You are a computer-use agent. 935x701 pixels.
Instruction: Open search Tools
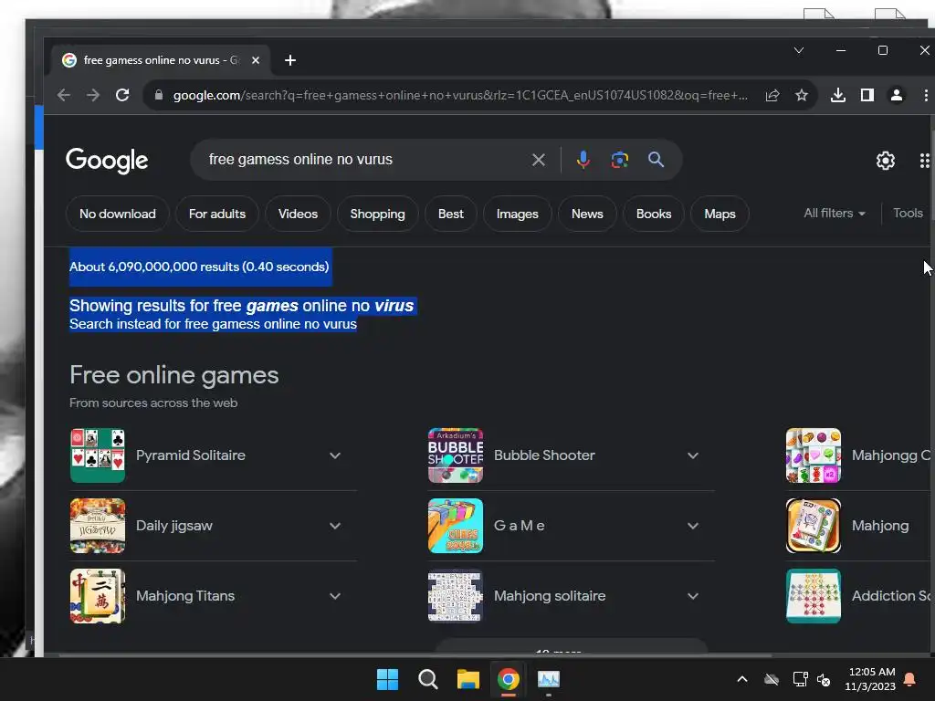[x=908, y=214]
